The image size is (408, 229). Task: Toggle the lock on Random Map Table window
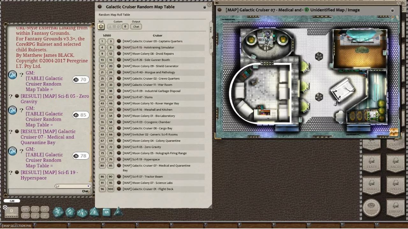[205, 7]
